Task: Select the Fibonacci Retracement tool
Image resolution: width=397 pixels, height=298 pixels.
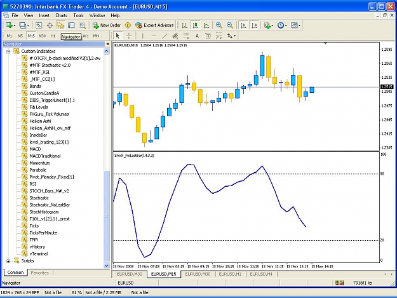Action: 186,36
